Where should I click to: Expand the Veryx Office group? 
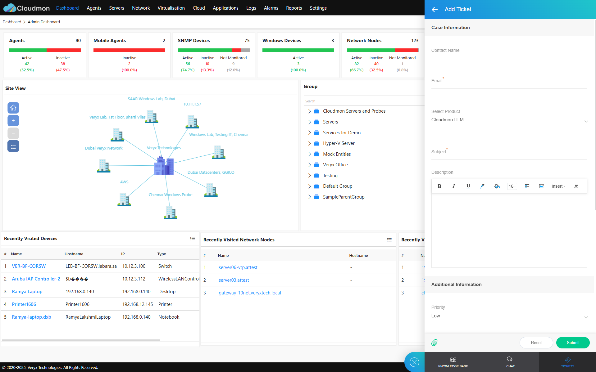tap(309, 165)
